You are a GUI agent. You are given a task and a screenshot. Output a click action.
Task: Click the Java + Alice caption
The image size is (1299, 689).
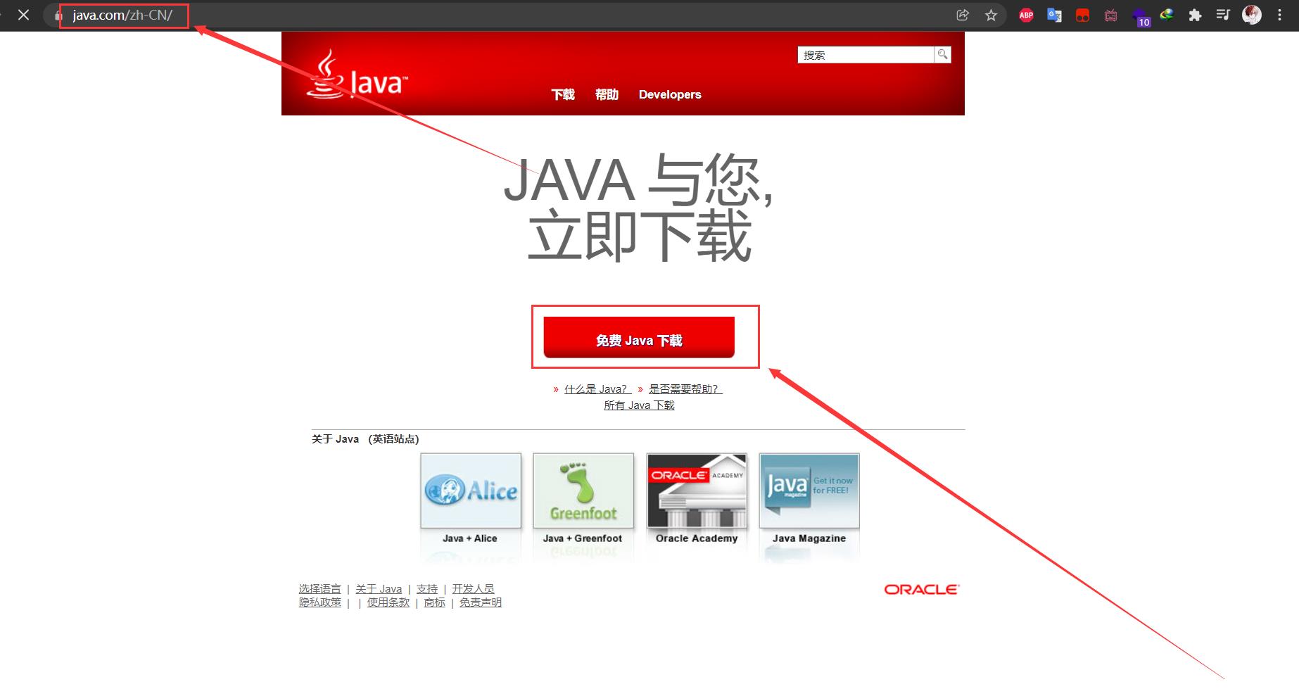click(x=470, y=538)
